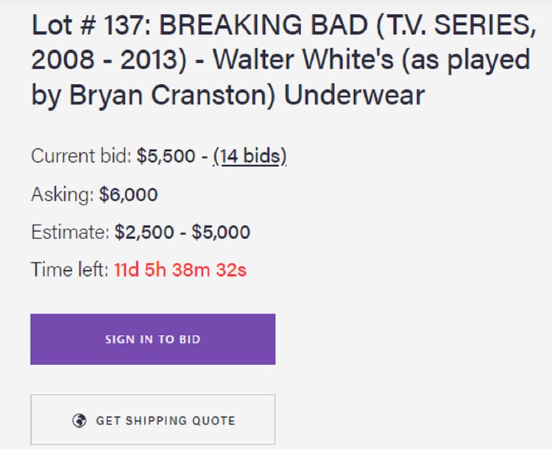Open the 14 bids history link
The height and width of the screenshot is (449, 552).
pyautogui.click(x=250, y=156)
